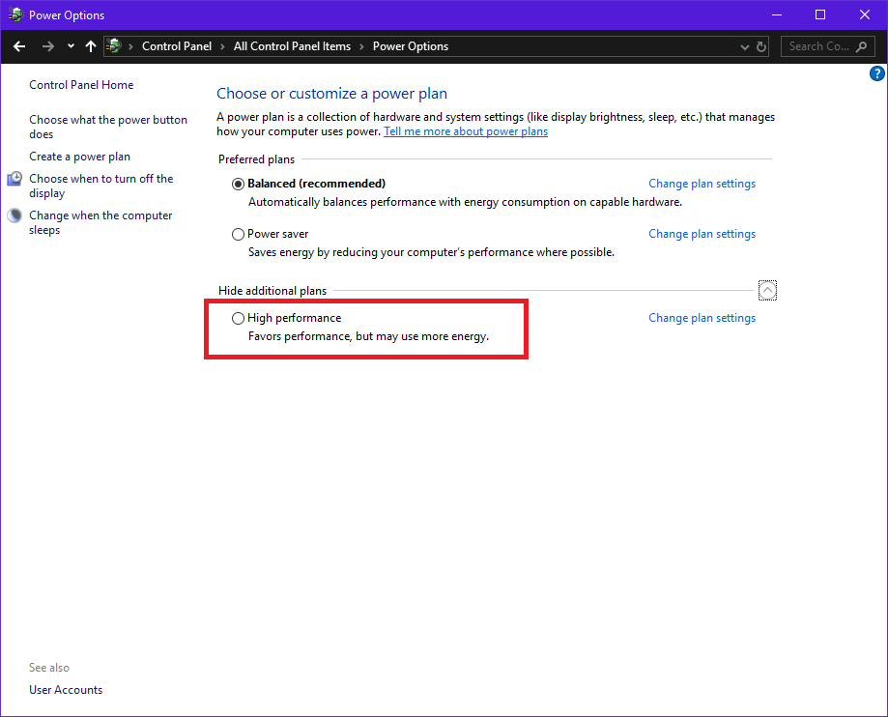Click the Back arrow navigation button
The height and width of the screenshot is (717, 888).
click(19, 46)
